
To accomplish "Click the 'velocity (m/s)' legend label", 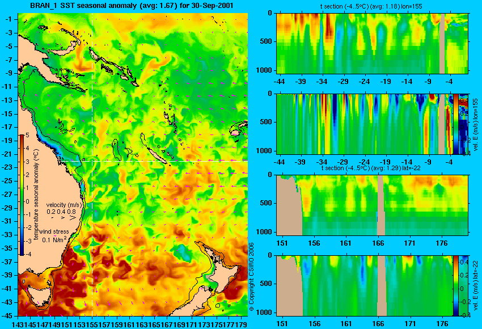I will pyautogui.click(x=64, y=205).
